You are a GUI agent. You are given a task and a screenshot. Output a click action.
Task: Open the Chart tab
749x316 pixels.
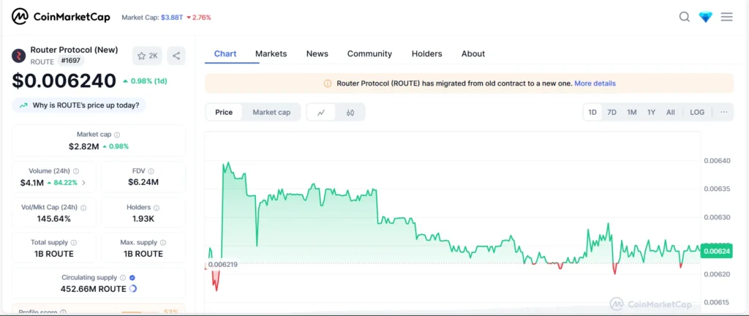pyautogui.click(x=225, y=54)
